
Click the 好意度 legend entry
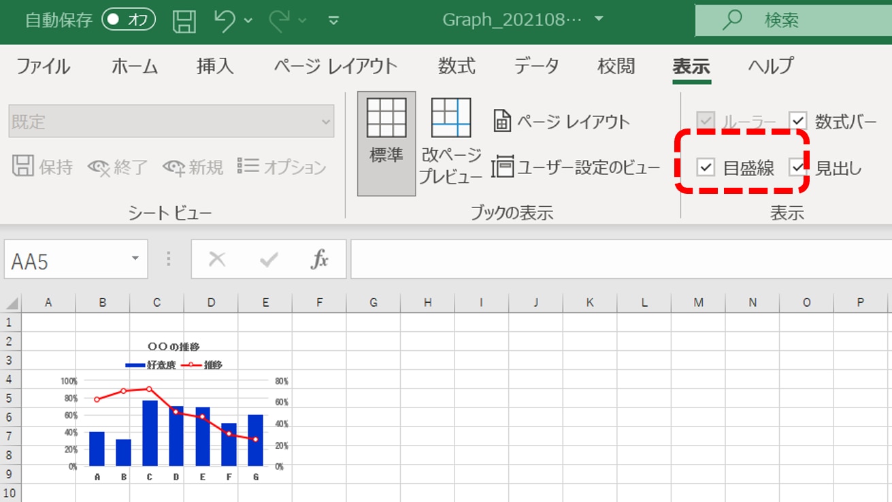pos(151,365)
